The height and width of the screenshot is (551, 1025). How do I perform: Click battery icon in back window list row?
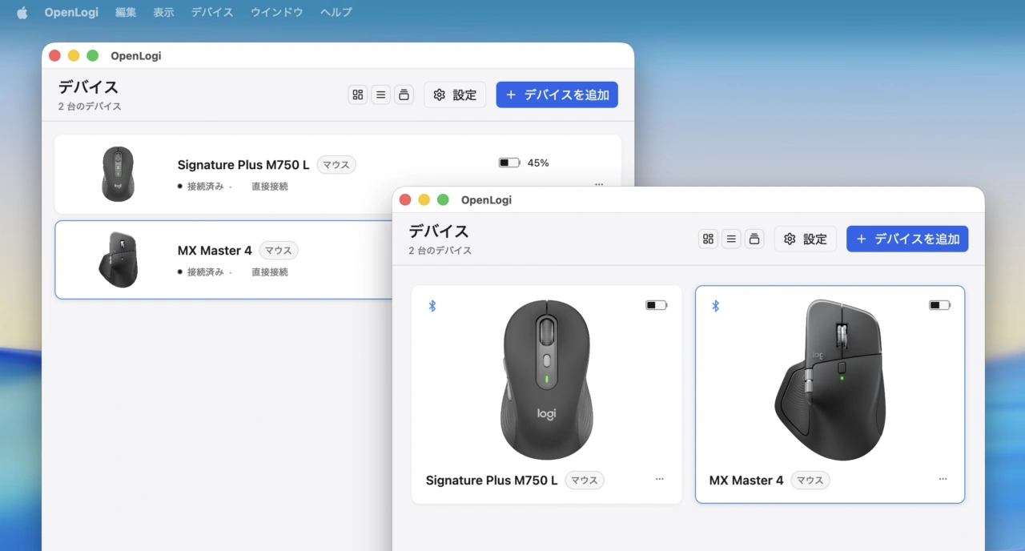[x=509, y=163]
